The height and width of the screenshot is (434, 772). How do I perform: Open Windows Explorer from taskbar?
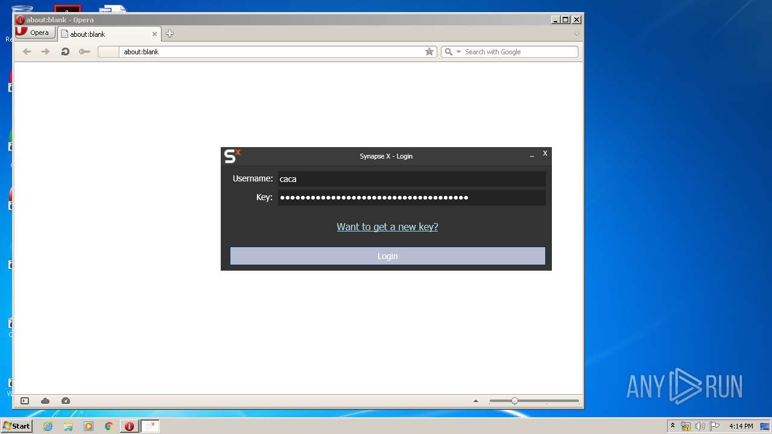(68, 426)
